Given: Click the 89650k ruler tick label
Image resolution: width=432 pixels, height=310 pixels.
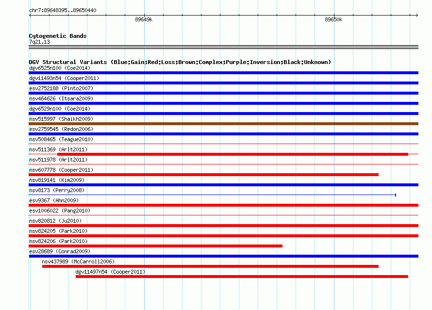Looking at the screenshot, I should (x=333, y=19).
